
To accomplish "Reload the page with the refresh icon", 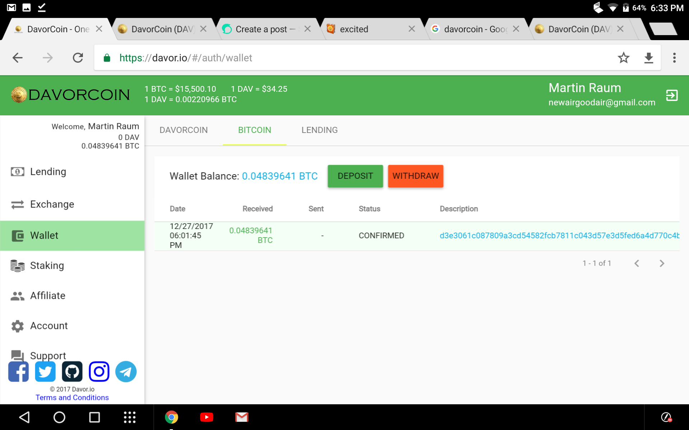I will [78, 58].
